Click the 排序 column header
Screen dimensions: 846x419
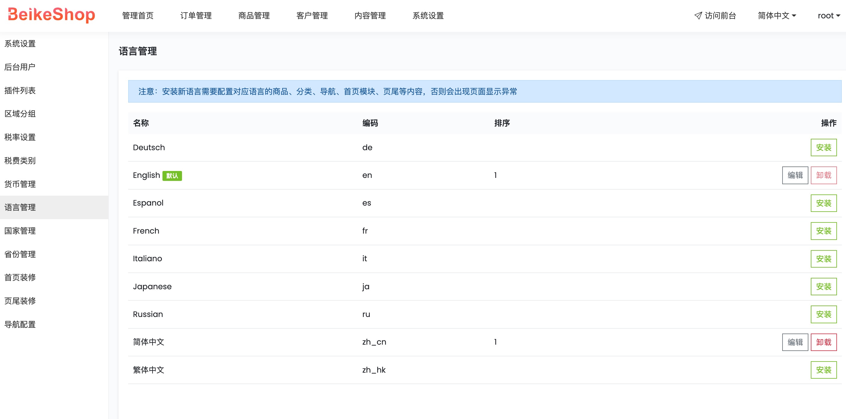point(502,123)
